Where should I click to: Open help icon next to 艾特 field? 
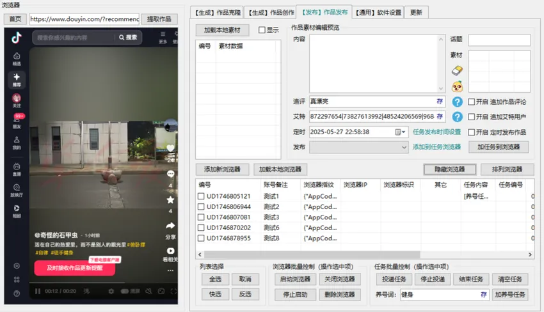457,117
